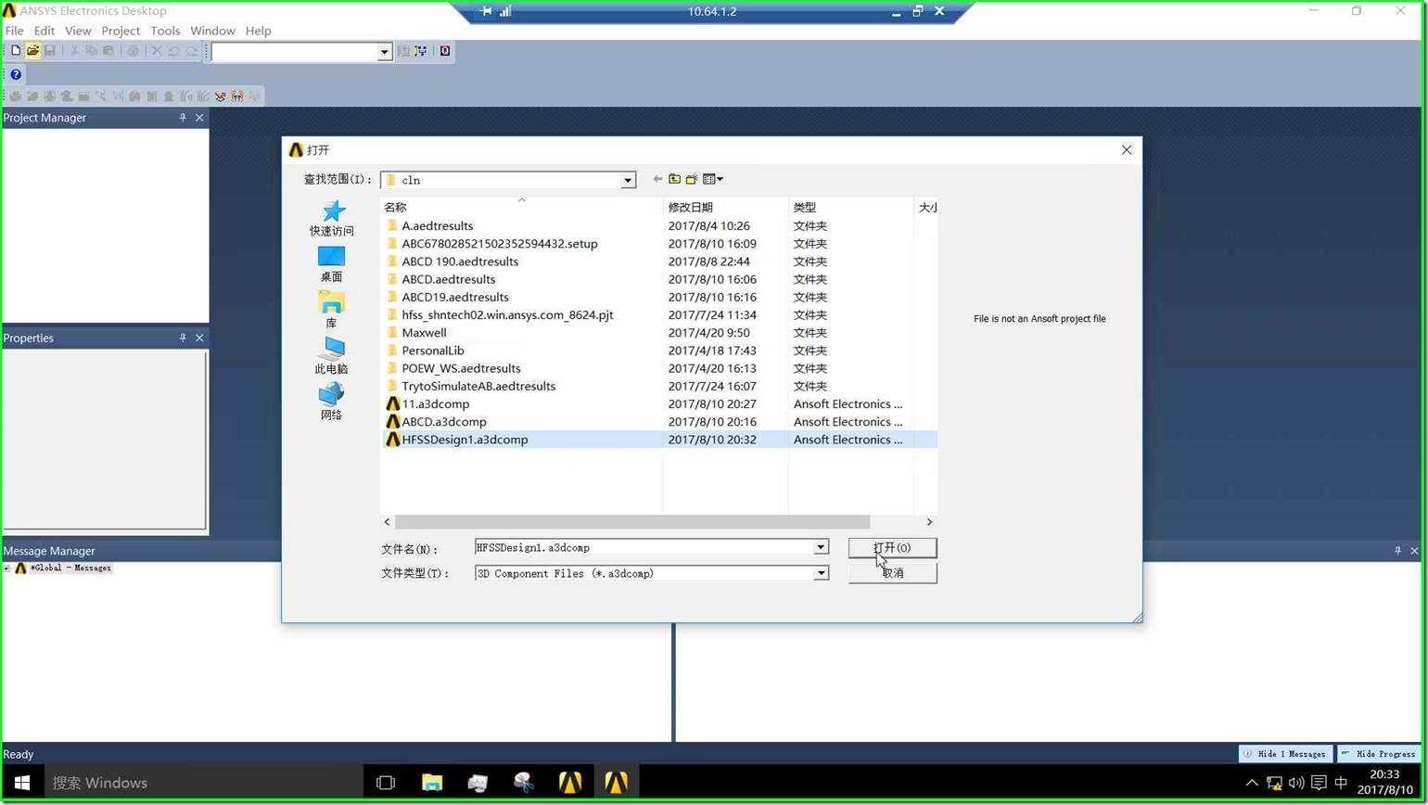Click the Cut scissors toolbar icon
The image size is (1428, 805).
click(x=74, y=51)
